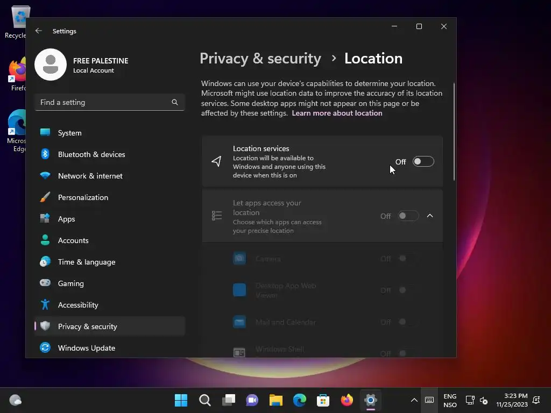Open Network & internet settings
This screenshot has width=551, height=413.
click(x=110, y=176)
